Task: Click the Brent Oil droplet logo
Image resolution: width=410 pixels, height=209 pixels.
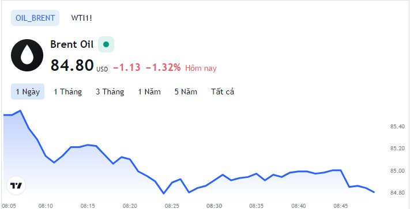Action: [27, 55]
